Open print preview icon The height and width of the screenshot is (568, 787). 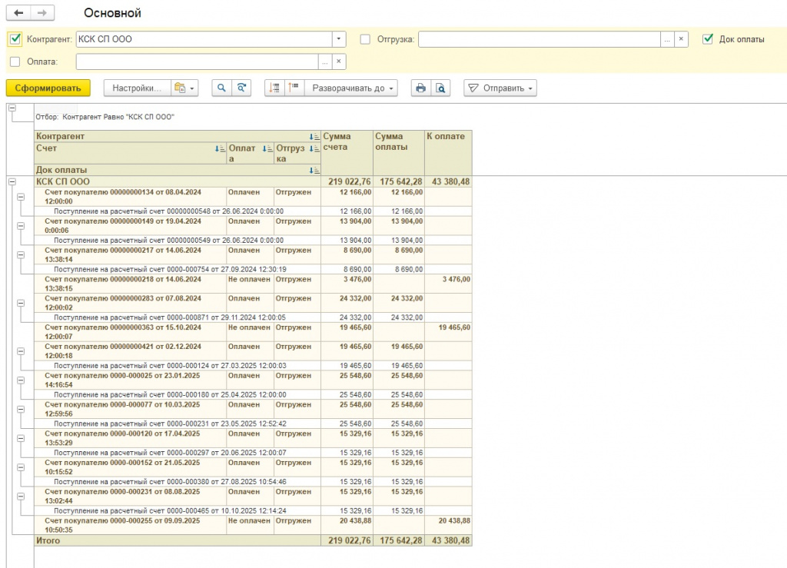[x=440, y=88]
